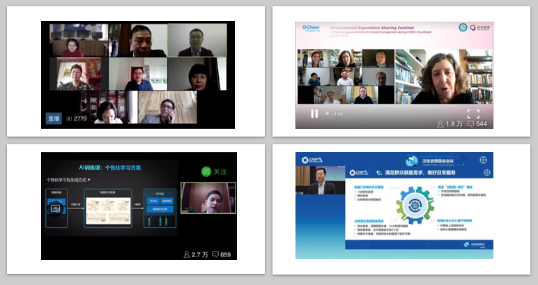Pause the seminar live stream
Screen dimensions: 538x285
[x=314, y=114]
